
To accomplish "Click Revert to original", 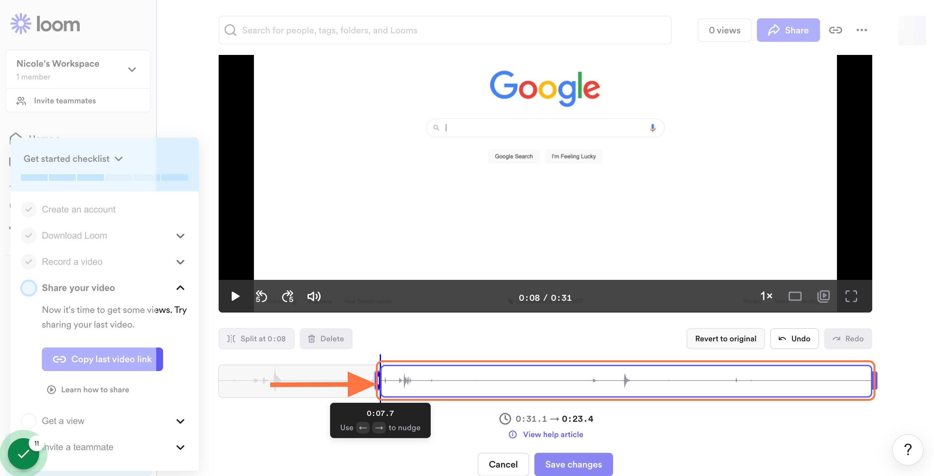I will tap(726, 338).
